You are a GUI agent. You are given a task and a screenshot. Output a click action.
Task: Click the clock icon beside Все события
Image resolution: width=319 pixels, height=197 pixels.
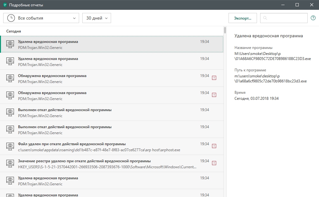(11, 18)
